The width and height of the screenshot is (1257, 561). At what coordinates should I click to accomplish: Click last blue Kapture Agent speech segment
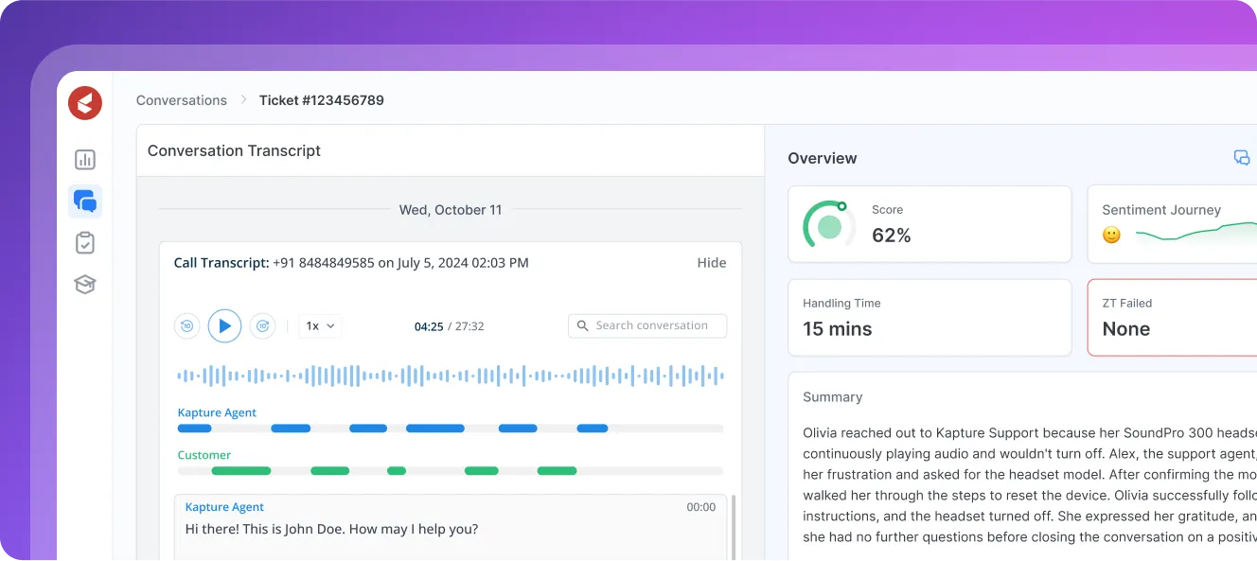pos(593,429)
